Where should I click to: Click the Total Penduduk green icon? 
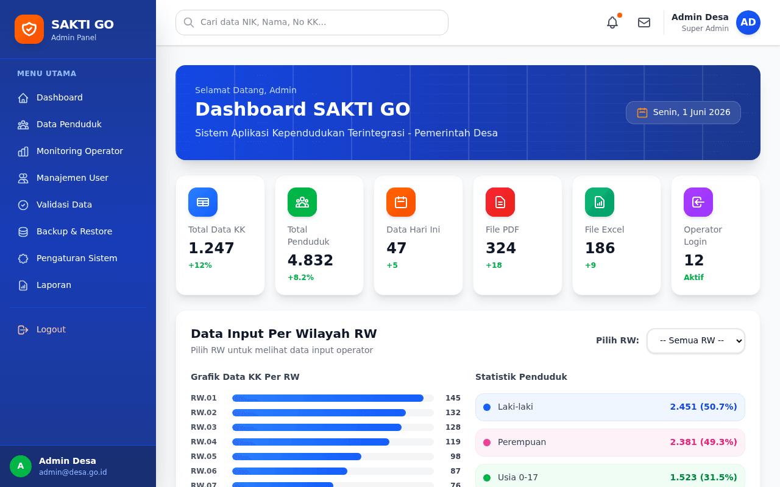point(302,202)
